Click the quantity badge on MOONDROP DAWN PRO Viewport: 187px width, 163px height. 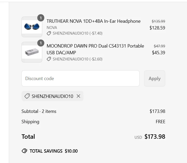tap(41, 43)
